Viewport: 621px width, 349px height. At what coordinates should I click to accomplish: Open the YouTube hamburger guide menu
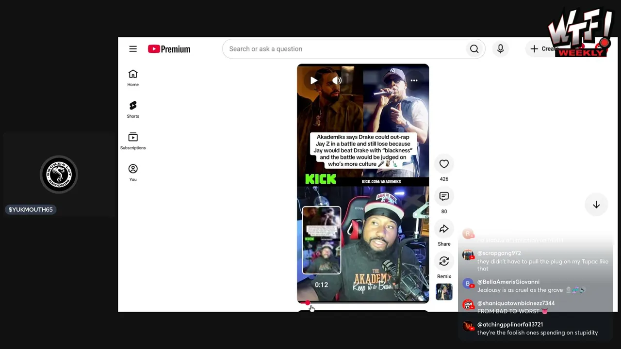tap(133, 49)
